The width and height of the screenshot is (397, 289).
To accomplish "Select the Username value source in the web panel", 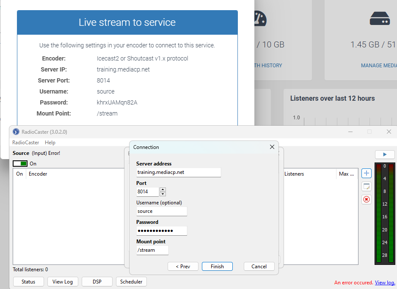I will (105, 91).
